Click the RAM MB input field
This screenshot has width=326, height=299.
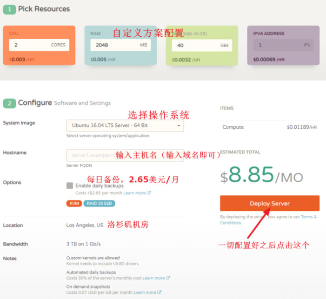point(114,45)
